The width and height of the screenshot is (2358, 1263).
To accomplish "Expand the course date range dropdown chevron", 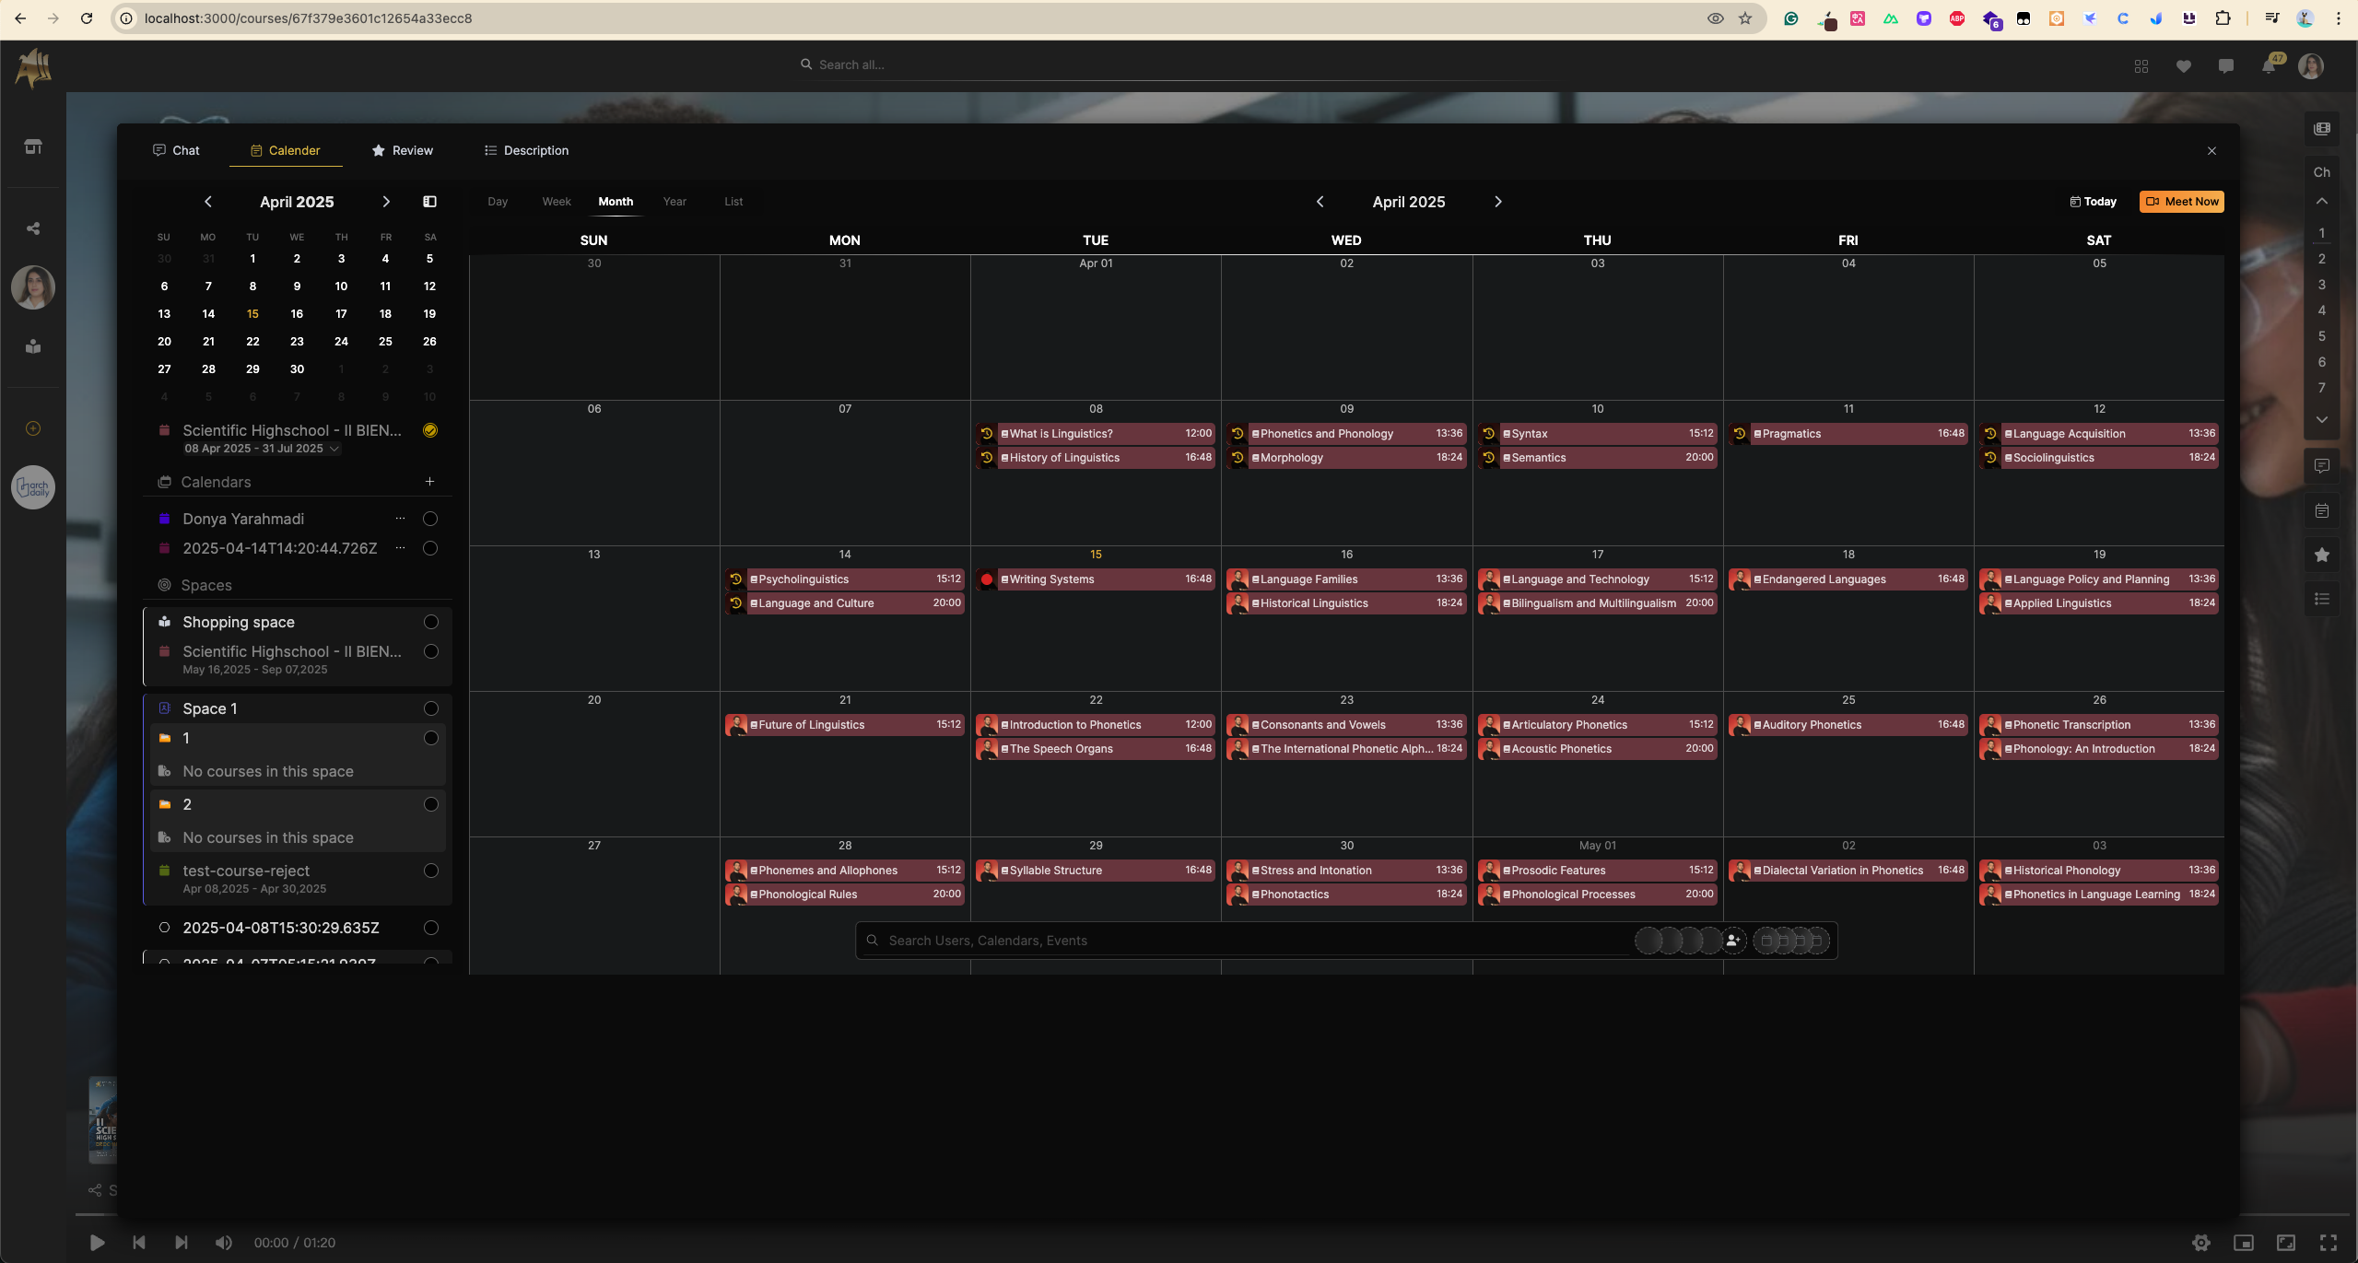I will pyautogui.click(x=334, y=449).
